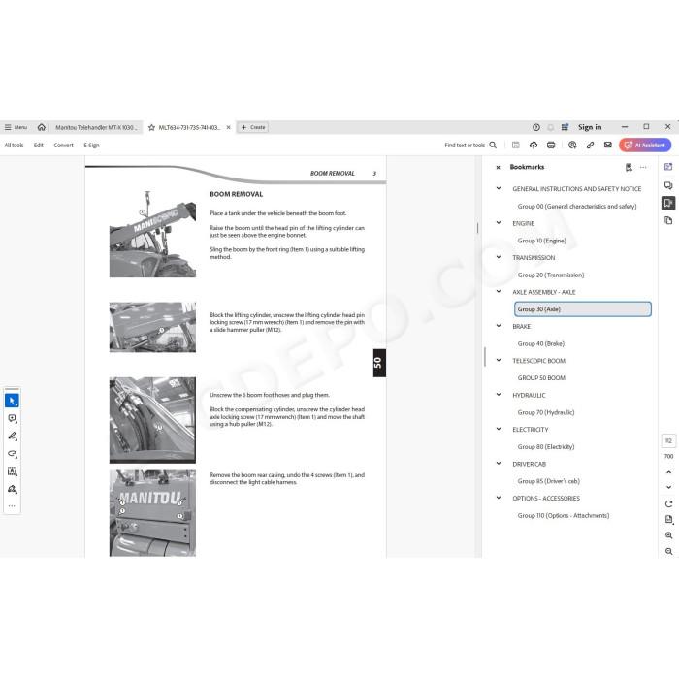The width and height of the screenshot is (679, 679).
Task: Switch to the MLT634-731-735-741 tab
Action: pos(189,127)
